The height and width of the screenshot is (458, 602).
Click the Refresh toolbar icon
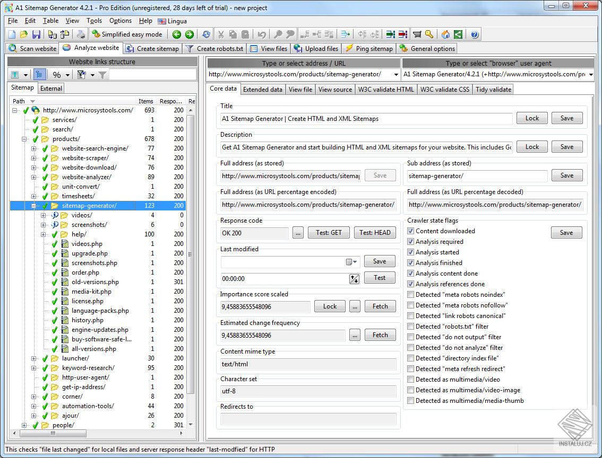click(x=206, y=34)
